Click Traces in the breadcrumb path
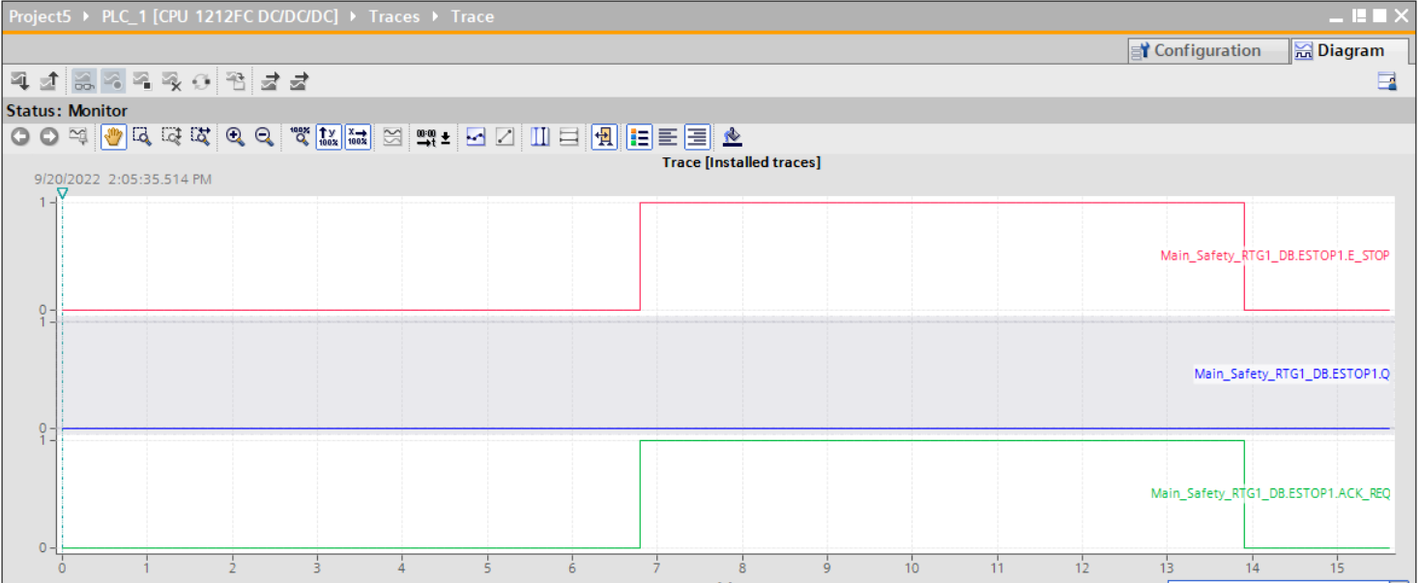The width and height of the screenshot is (1419, 583). [x=393, y=16]
